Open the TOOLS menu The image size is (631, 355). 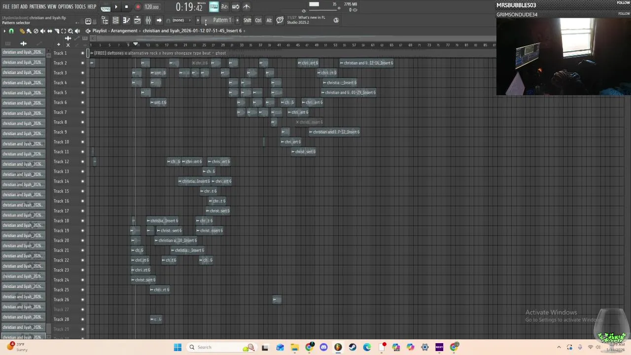click(x=80, y=6)
